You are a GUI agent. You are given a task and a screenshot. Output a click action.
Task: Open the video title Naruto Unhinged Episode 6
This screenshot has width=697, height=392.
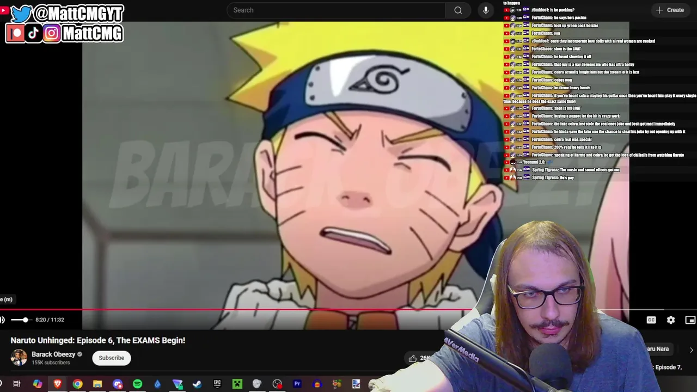(98, 340)
